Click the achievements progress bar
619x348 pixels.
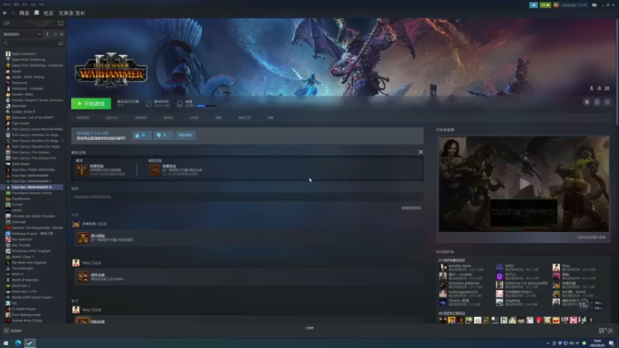(206, 106)
